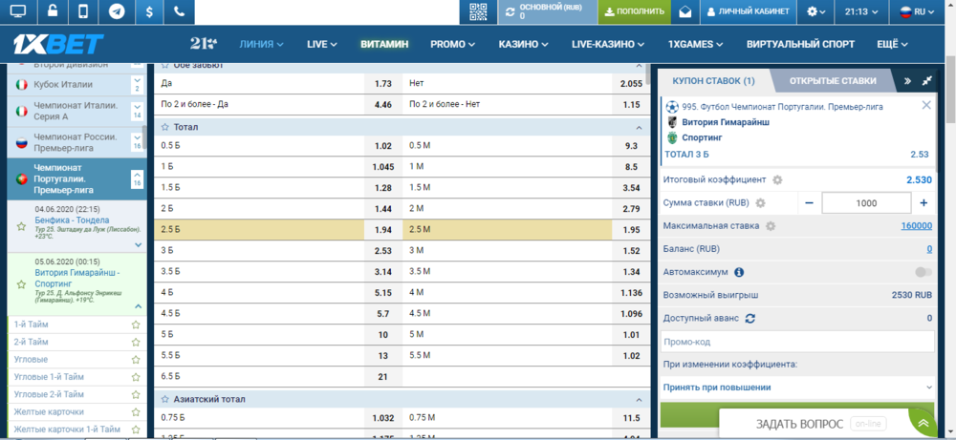This screenshot has width=956, height=440.
Task: Favorite the Угловые market star
Action: pyautogui.click(x=136, y=360)
